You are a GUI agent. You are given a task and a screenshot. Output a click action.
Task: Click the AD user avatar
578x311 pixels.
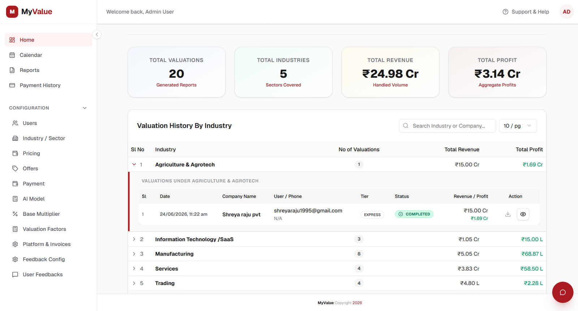tap(566, 12)
